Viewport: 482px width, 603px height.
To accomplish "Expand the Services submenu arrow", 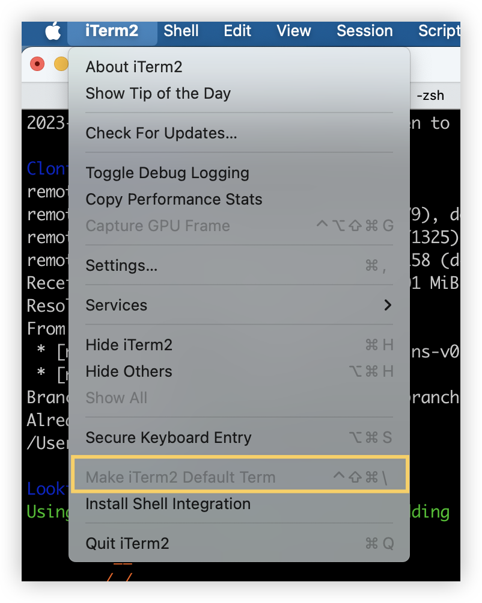I will pos(388,305).
